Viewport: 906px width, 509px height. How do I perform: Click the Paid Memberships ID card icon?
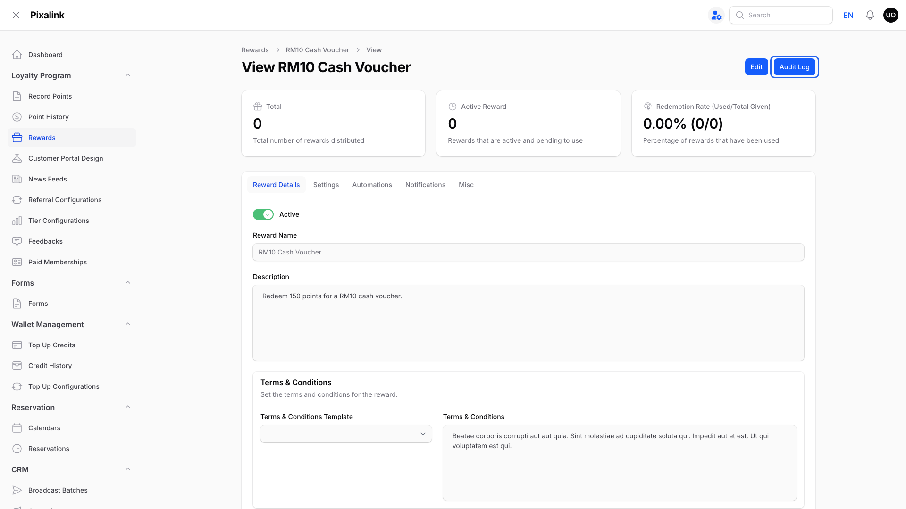click(17, 262)
